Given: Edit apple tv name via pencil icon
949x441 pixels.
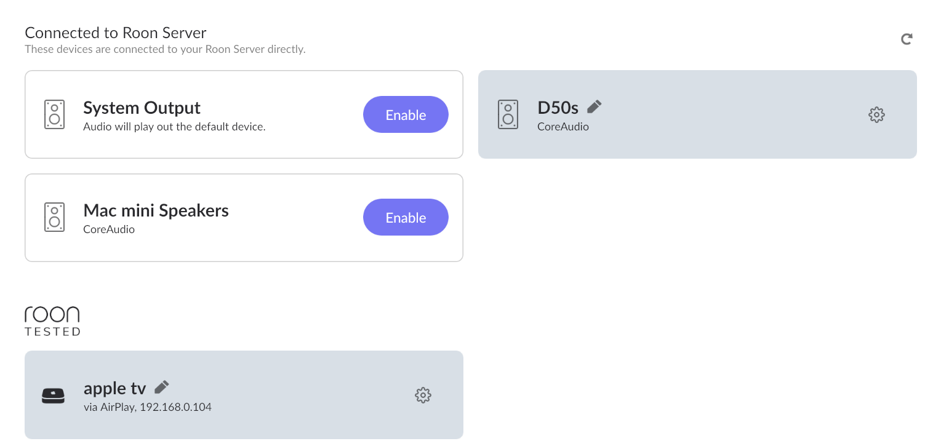Looking at the screenshot, I should [x=161, y=387].
